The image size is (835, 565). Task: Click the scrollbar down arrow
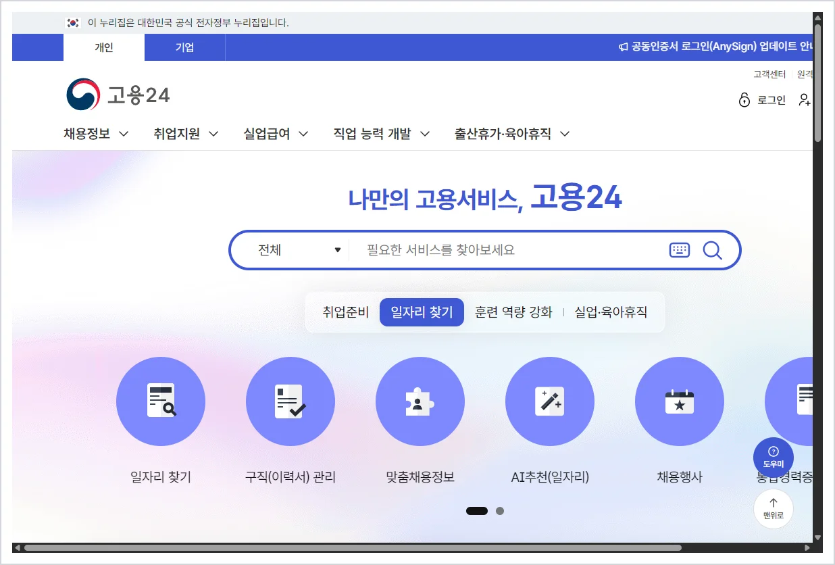coord(817,538)
